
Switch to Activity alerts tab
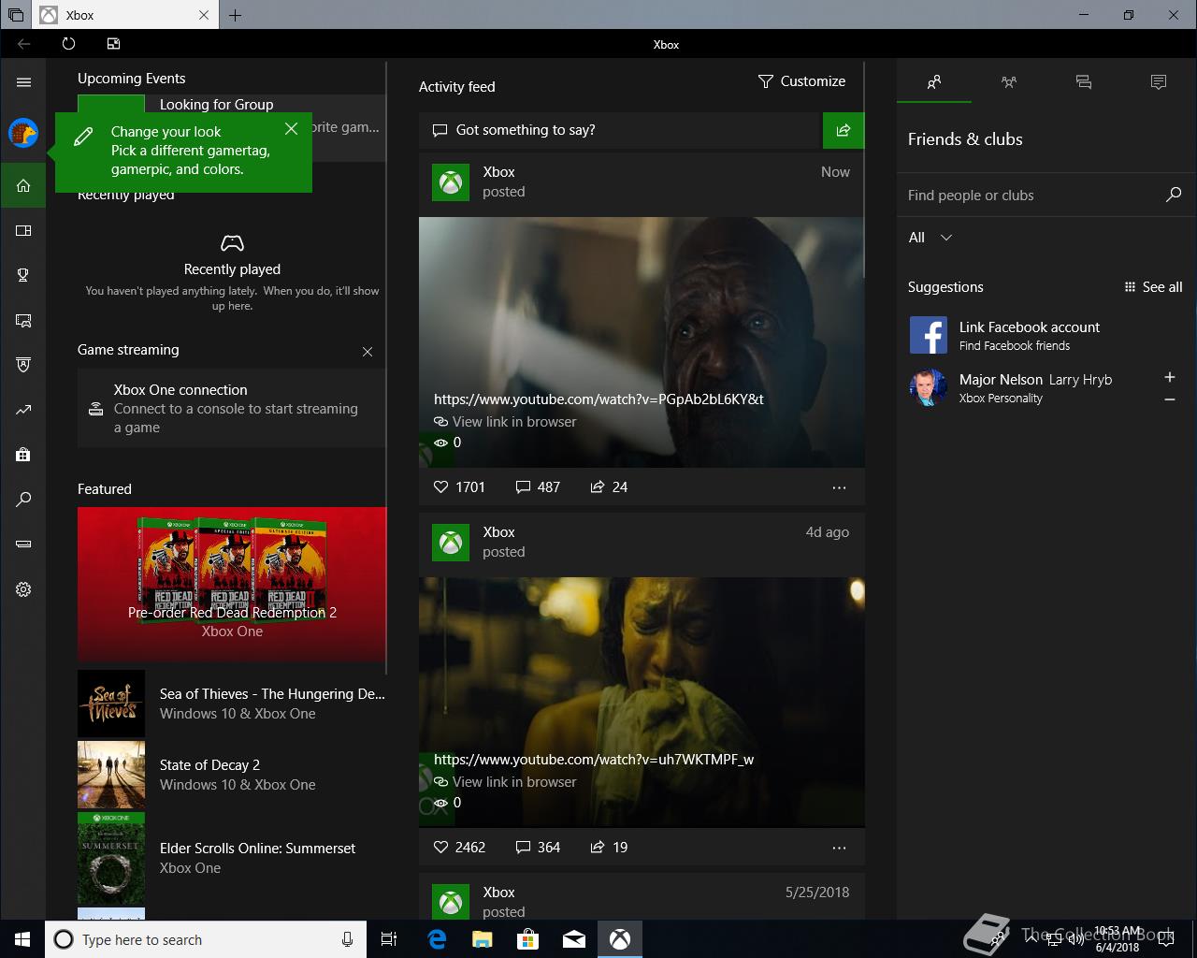pos(1159,82)
